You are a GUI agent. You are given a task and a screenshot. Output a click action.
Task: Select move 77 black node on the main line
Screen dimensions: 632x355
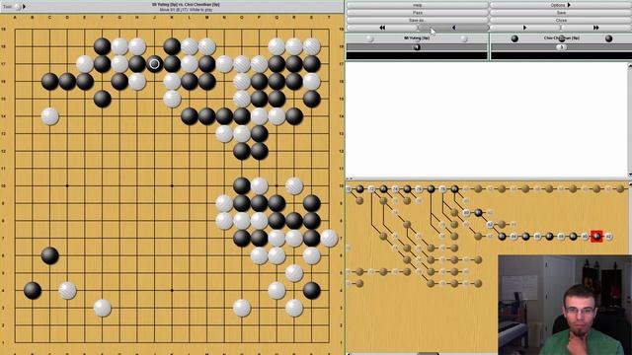(x=431, y=188)
